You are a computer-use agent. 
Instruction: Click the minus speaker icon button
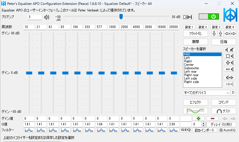coord(230,69)
